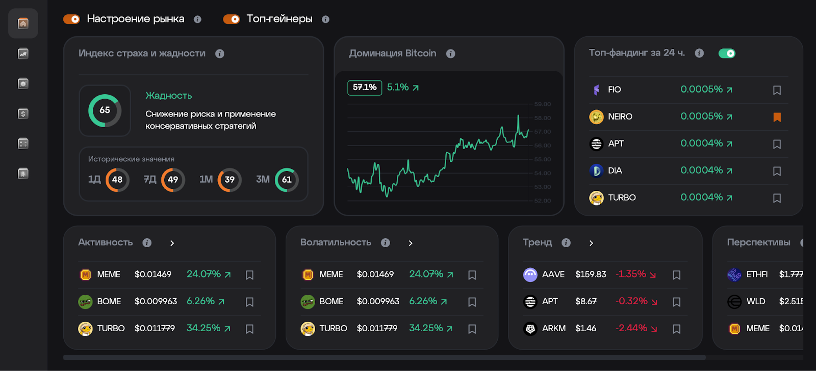
Task: Remove the NEIRO bookmark
Action: pyautogui.click(x=777, y=117)
